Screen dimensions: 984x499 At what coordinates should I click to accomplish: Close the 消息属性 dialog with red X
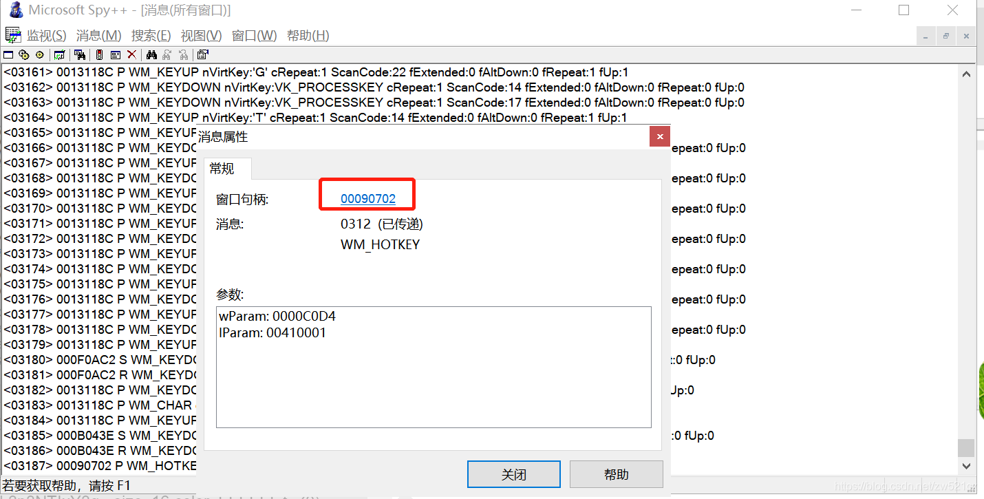click(659, 136)
